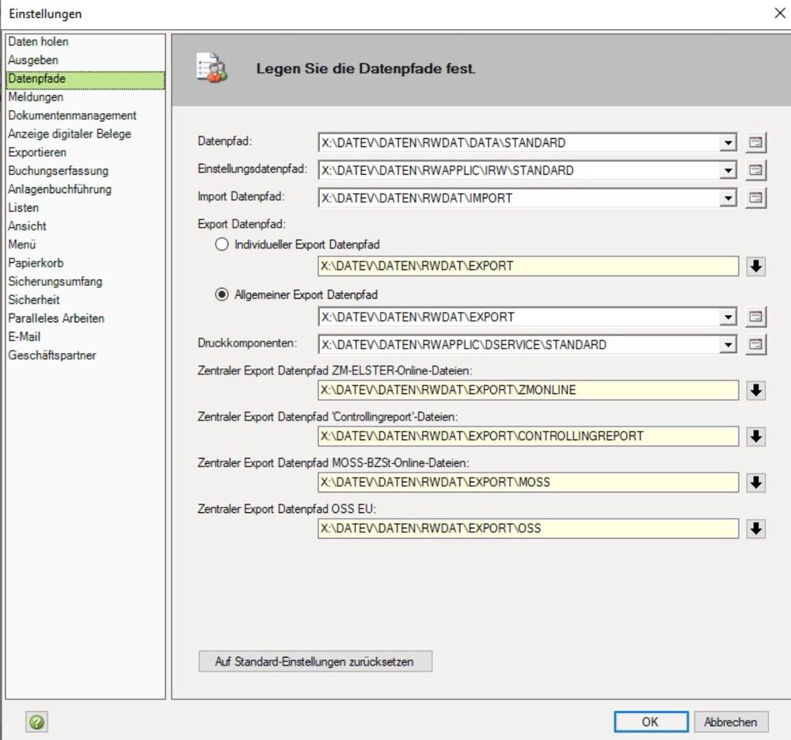The width and height of the screenshot is (791, 740).
Task: Open Papierkorb settings page
Action: pos(86,263)
